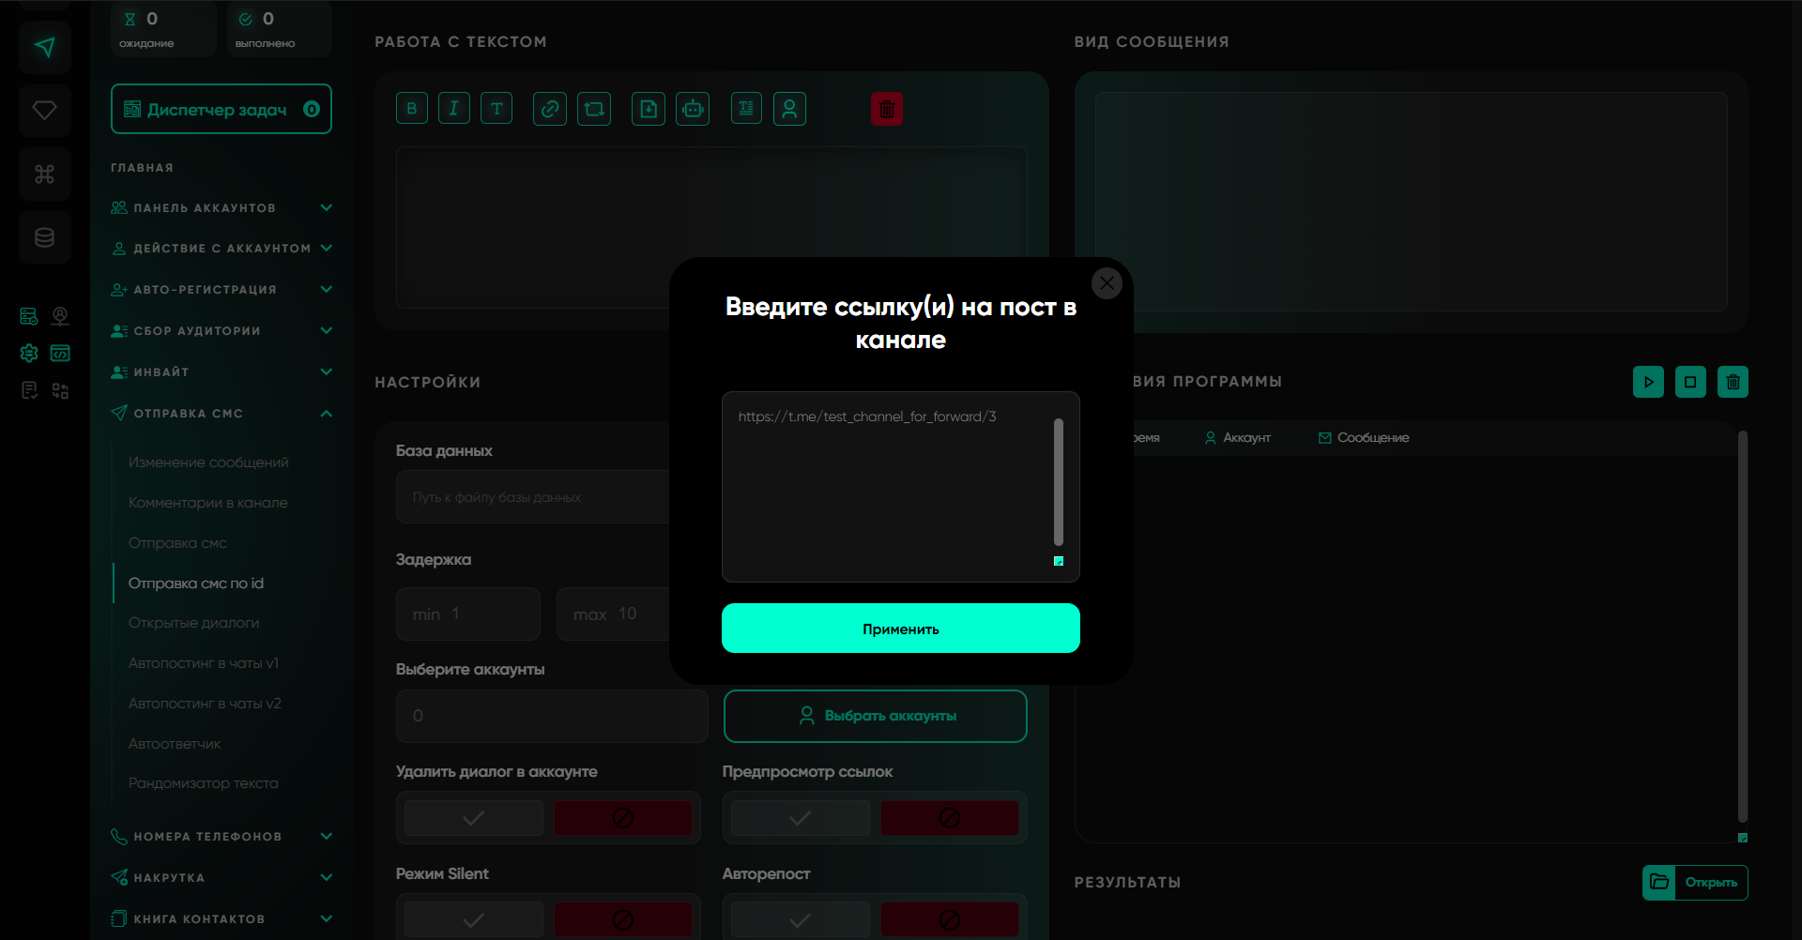Enable the 'Режим Silent' checkmark toggle

click(x=474, y=919)
